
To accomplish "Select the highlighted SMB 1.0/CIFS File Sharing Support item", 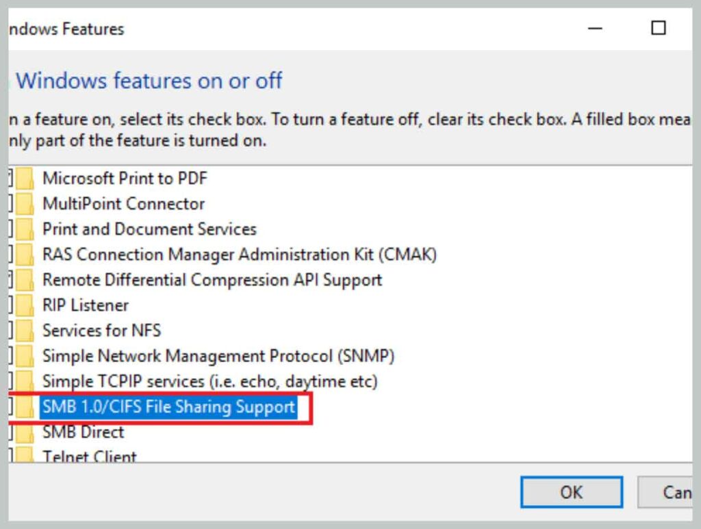I will pyautogui.click(x=167, y=407).
